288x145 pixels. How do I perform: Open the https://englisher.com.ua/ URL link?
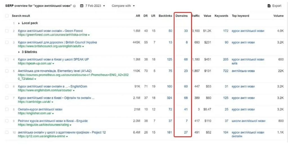coord(35,113)
